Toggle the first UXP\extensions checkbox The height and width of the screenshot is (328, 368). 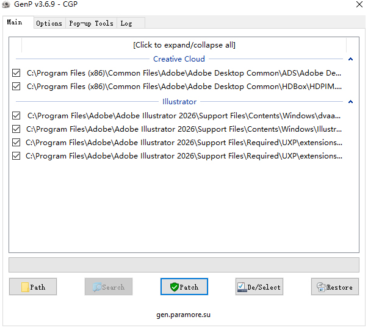pyautogui.click(x=16, y=142)
